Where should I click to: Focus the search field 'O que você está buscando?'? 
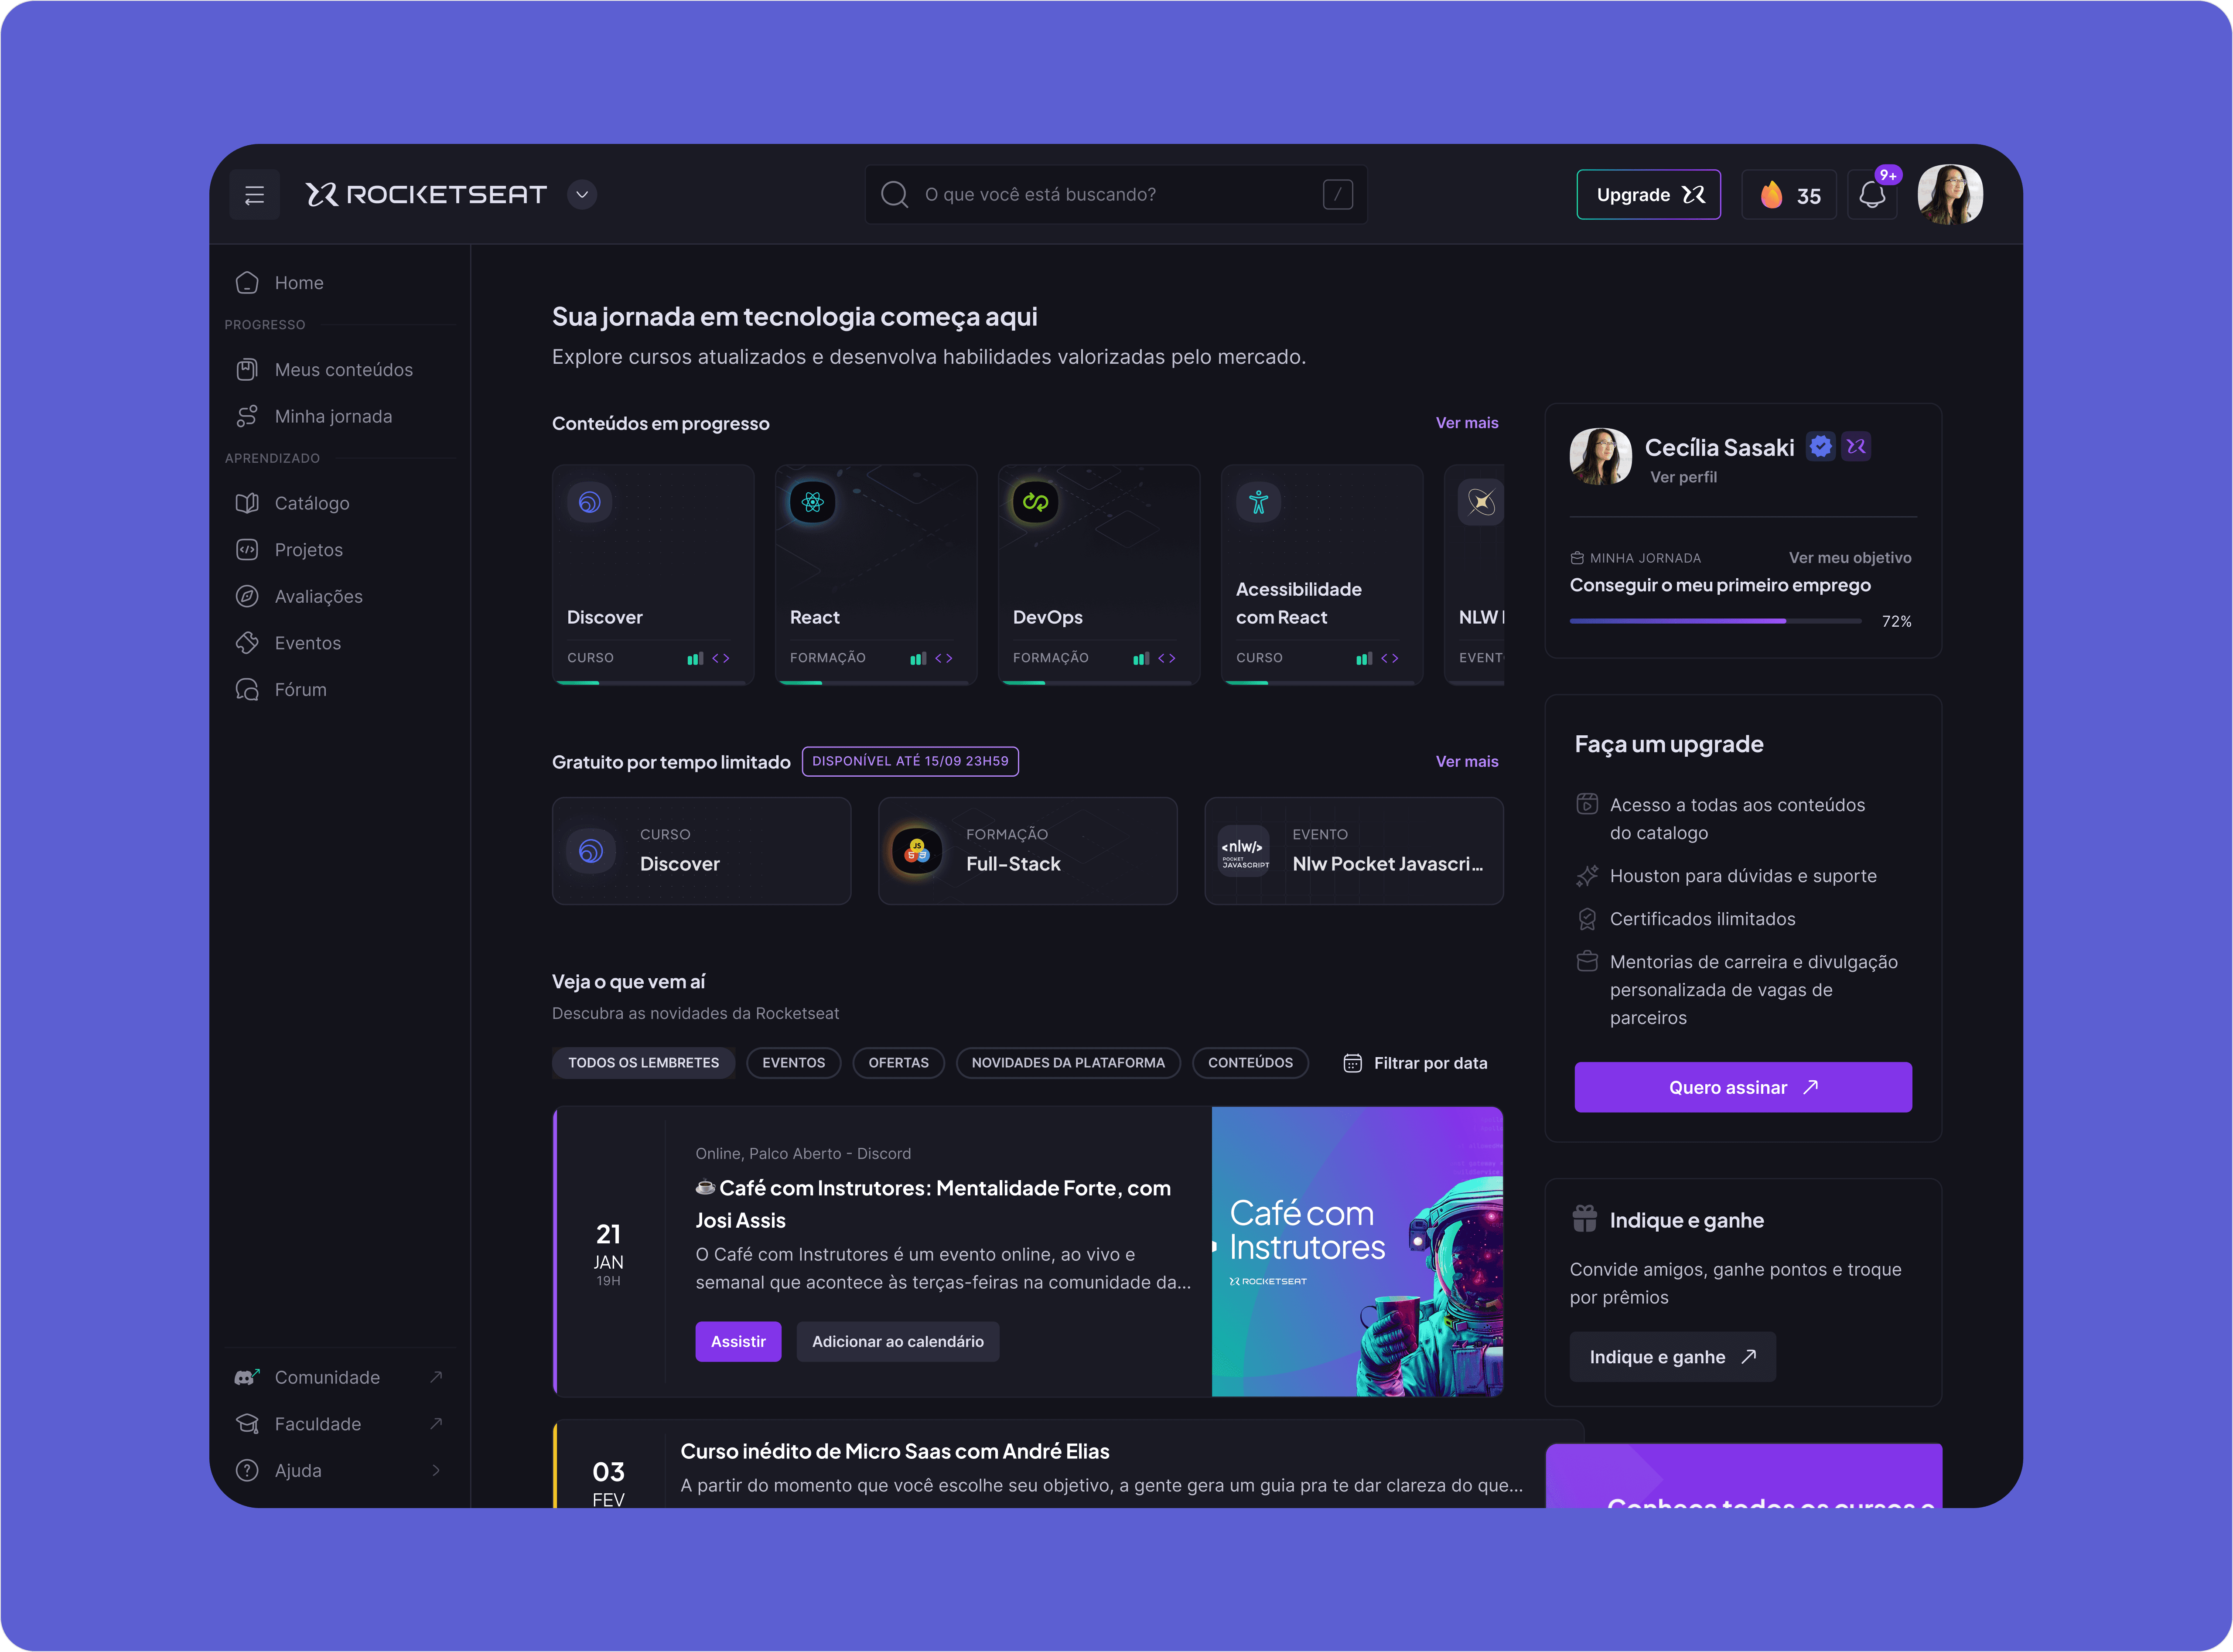click(x=1115, y=195)
